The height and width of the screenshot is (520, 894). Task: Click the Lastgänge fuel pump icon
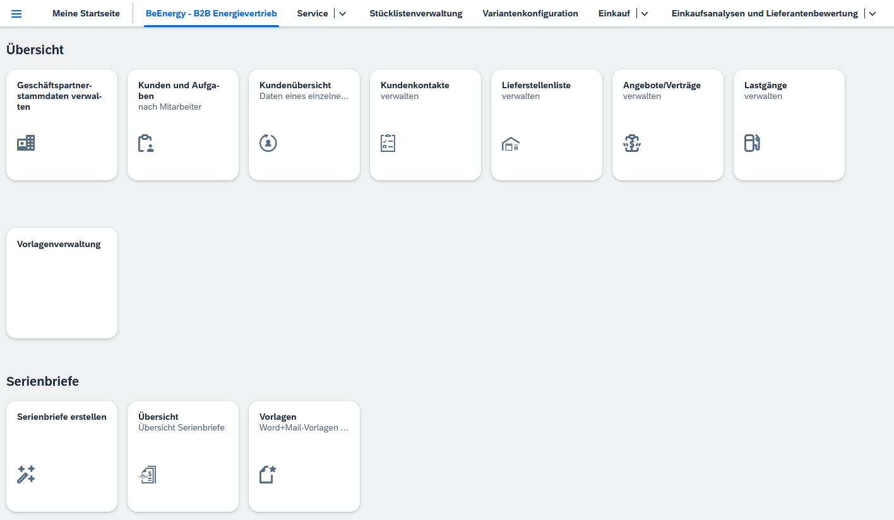click(x=751, y=143)
